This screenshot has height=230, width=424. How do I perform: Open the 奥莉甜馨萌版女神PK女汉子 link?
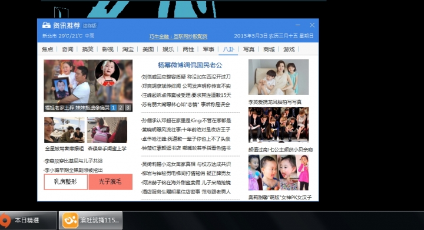click(280, 197)
